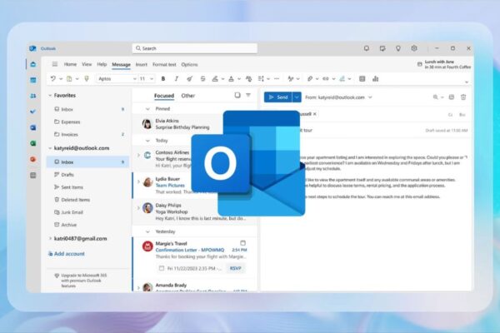The width and height of the screenshot is (500, 333).
Task: Click the lightbulb tips icon in title bar
Action: tap(398, 48)
